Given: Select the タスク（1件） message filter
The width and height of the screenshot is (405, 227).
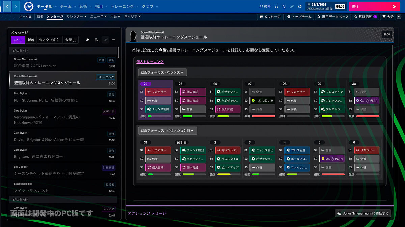Looking at the screenshot, I should tap(50, 40).
